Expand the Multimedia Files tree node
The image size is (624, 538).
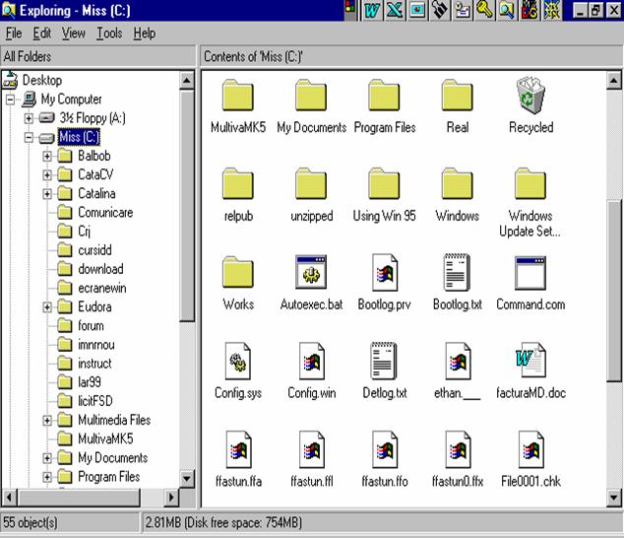[x=48, y=421]
